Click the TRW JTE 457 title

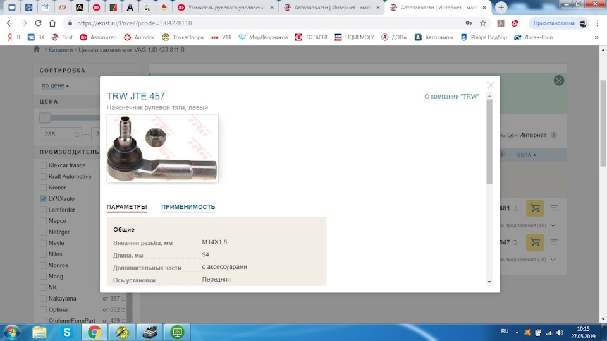136,96
